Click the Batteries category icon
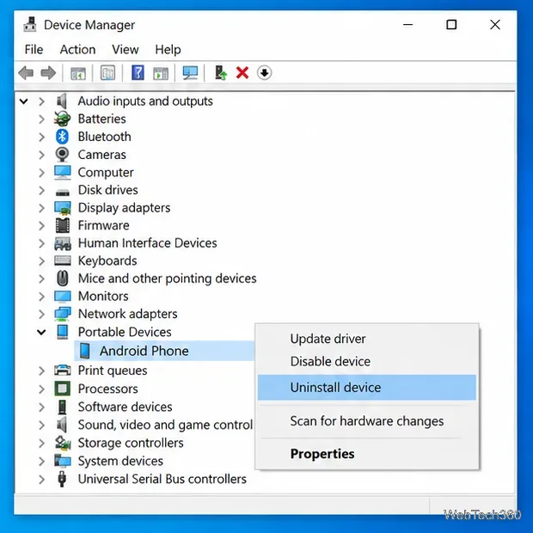The height and width of the screenshot is (533, 533). tap(62, 119)
